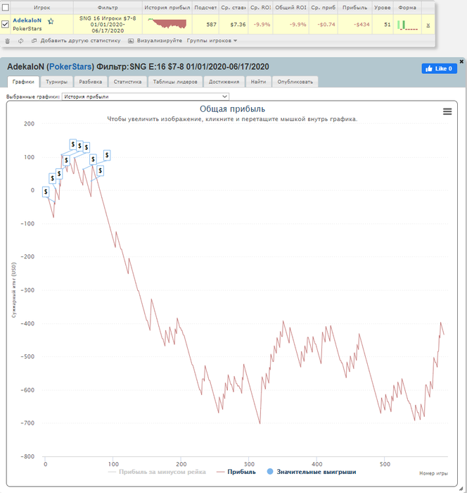Image resolution: width=467 pixels, height=493 pixels.
Task: Open the chart hamburger context menu
Action: (x=447, y=111)
